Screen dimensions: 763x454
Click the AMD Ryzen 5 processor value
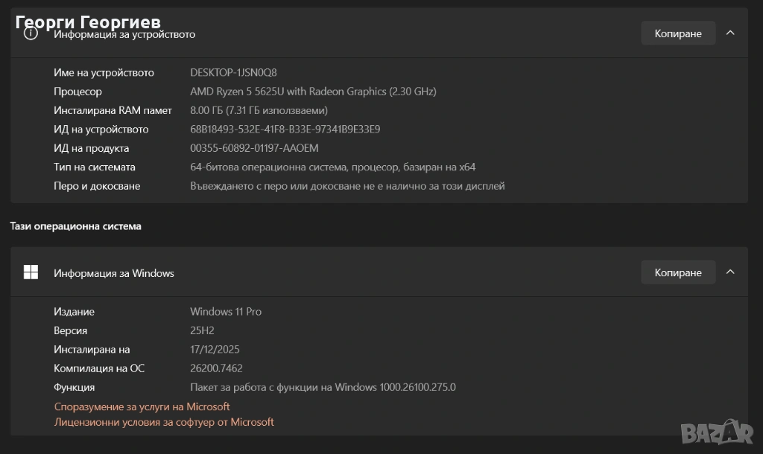(313, 92)
